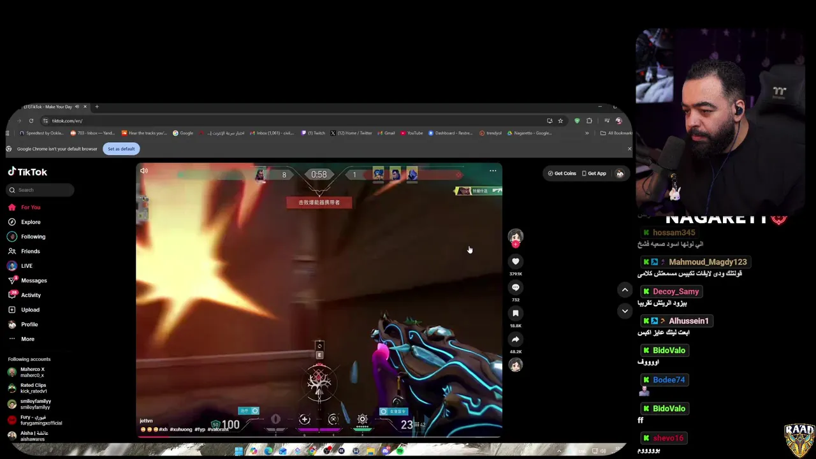Open the Upload page

tap(24, 310)
